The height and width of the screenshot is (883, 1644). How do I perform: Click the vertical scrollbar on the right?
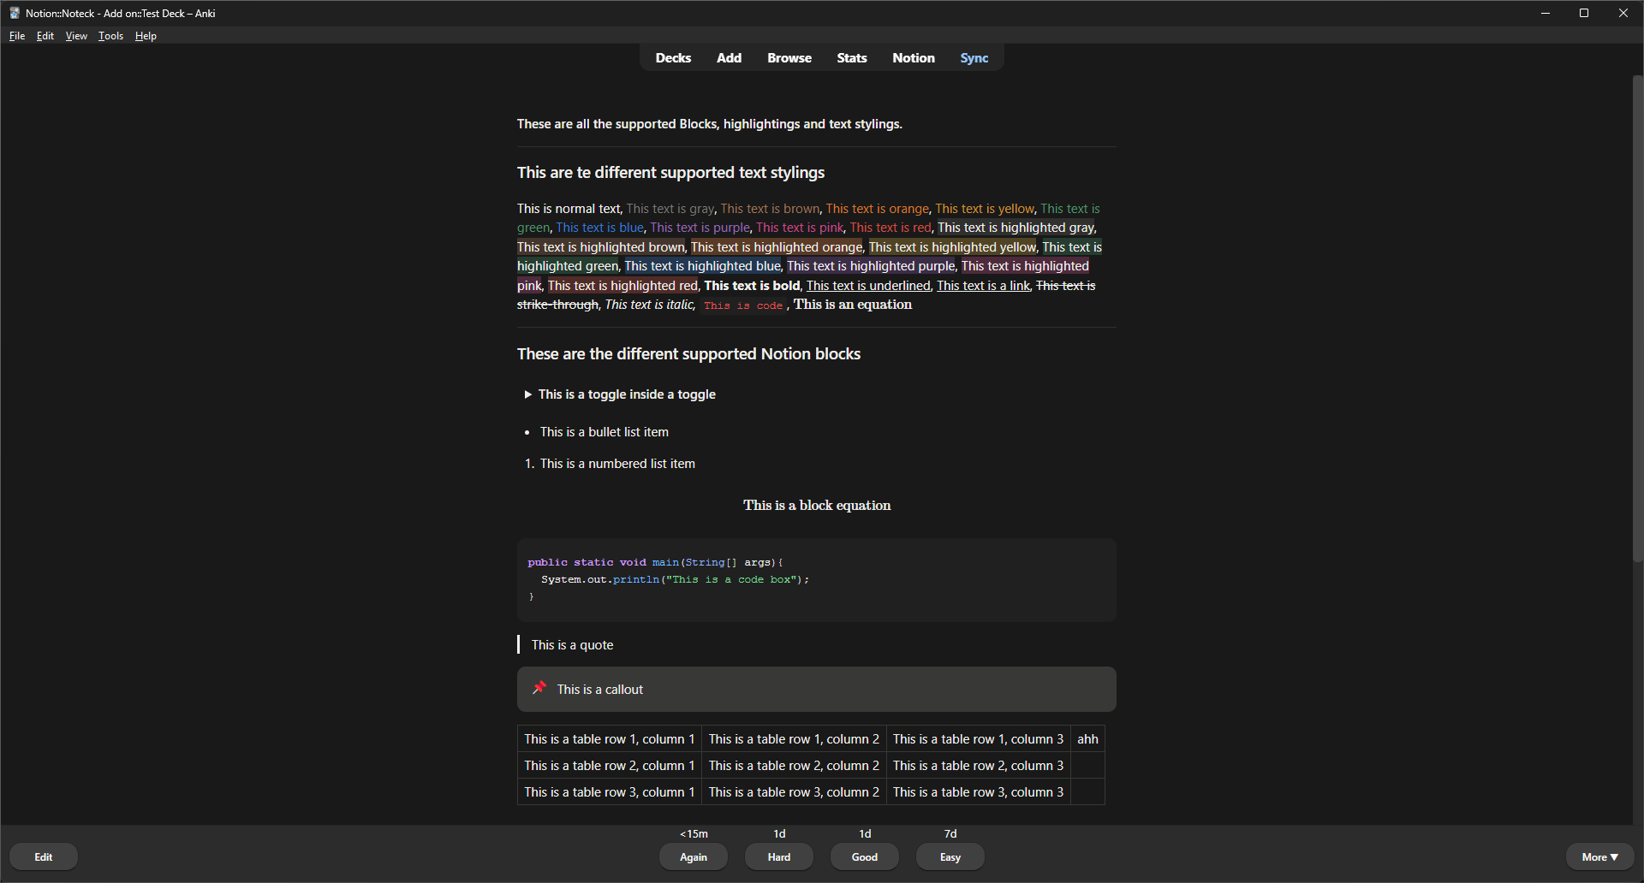coord(1637,317)
